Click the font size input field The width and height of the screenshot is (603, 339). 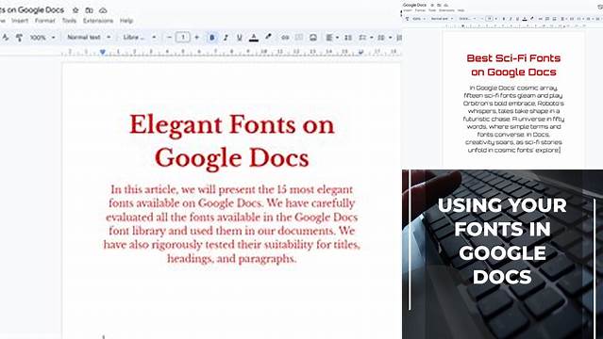[x=183, y=38]
